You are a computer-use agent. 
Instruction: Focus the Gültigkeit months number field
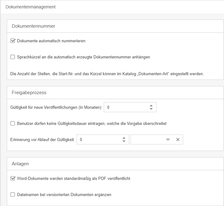(x=125, y=107)
